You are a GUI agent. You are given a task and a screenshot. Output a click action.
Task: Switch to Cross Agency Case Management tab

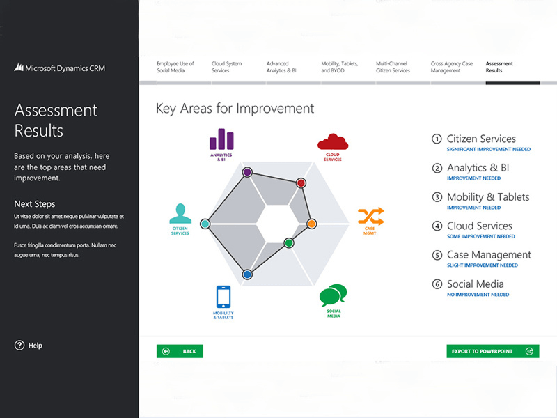pyautogui.click(x=452, y=67)
